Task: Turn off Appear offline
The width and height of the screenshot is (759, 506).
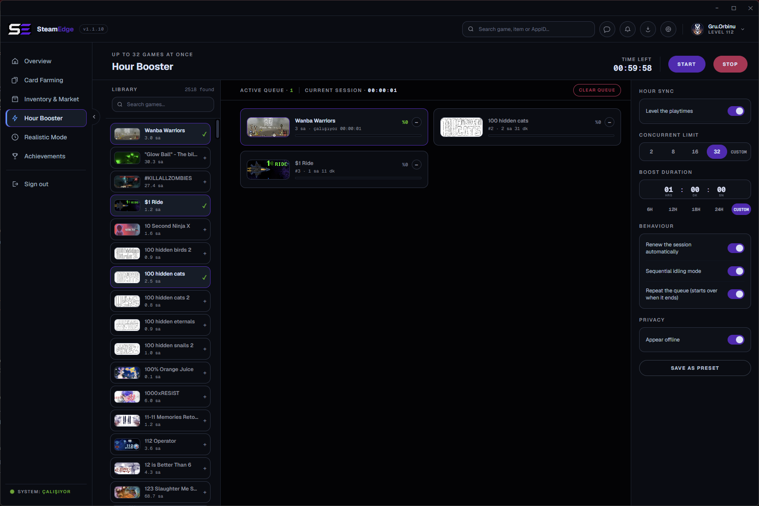Action: click(x=736, y=340)
